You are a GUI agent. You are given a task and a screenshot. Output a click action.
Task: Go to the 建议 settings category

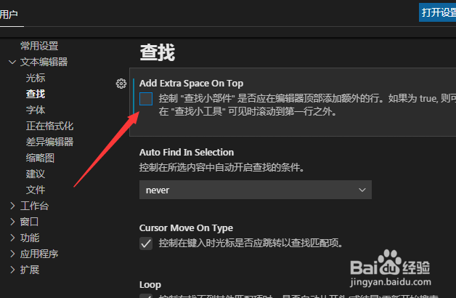[x=36, y=174]
